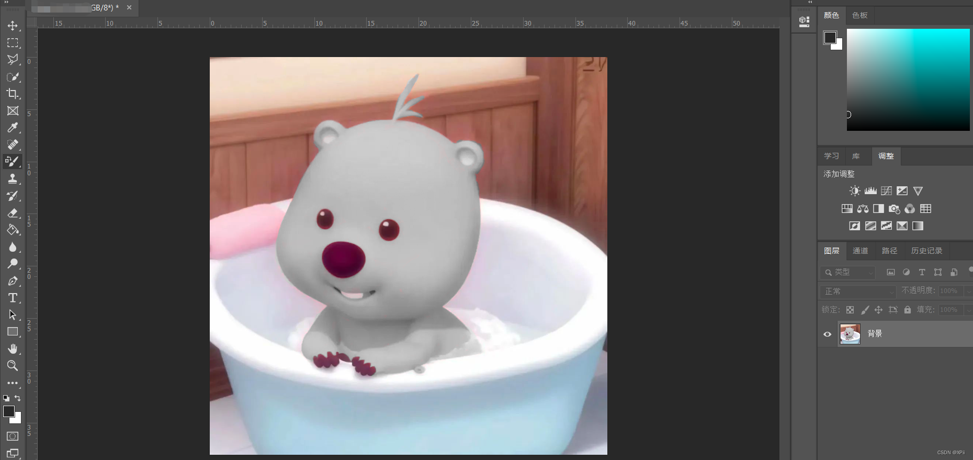The height and width of the screenshot is (460, 973).
Task: Select the Dodge tool
Action: (x=13, y=264)
